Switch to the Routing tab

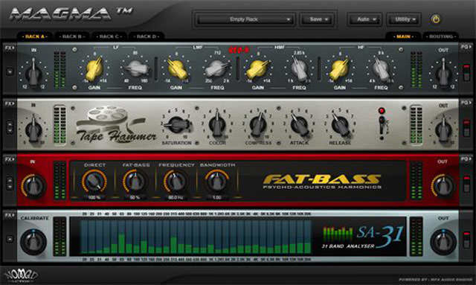click(x=441, y=36)
